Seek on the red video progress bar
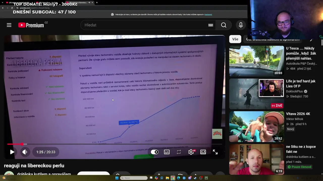 click(x=115, y=144)
